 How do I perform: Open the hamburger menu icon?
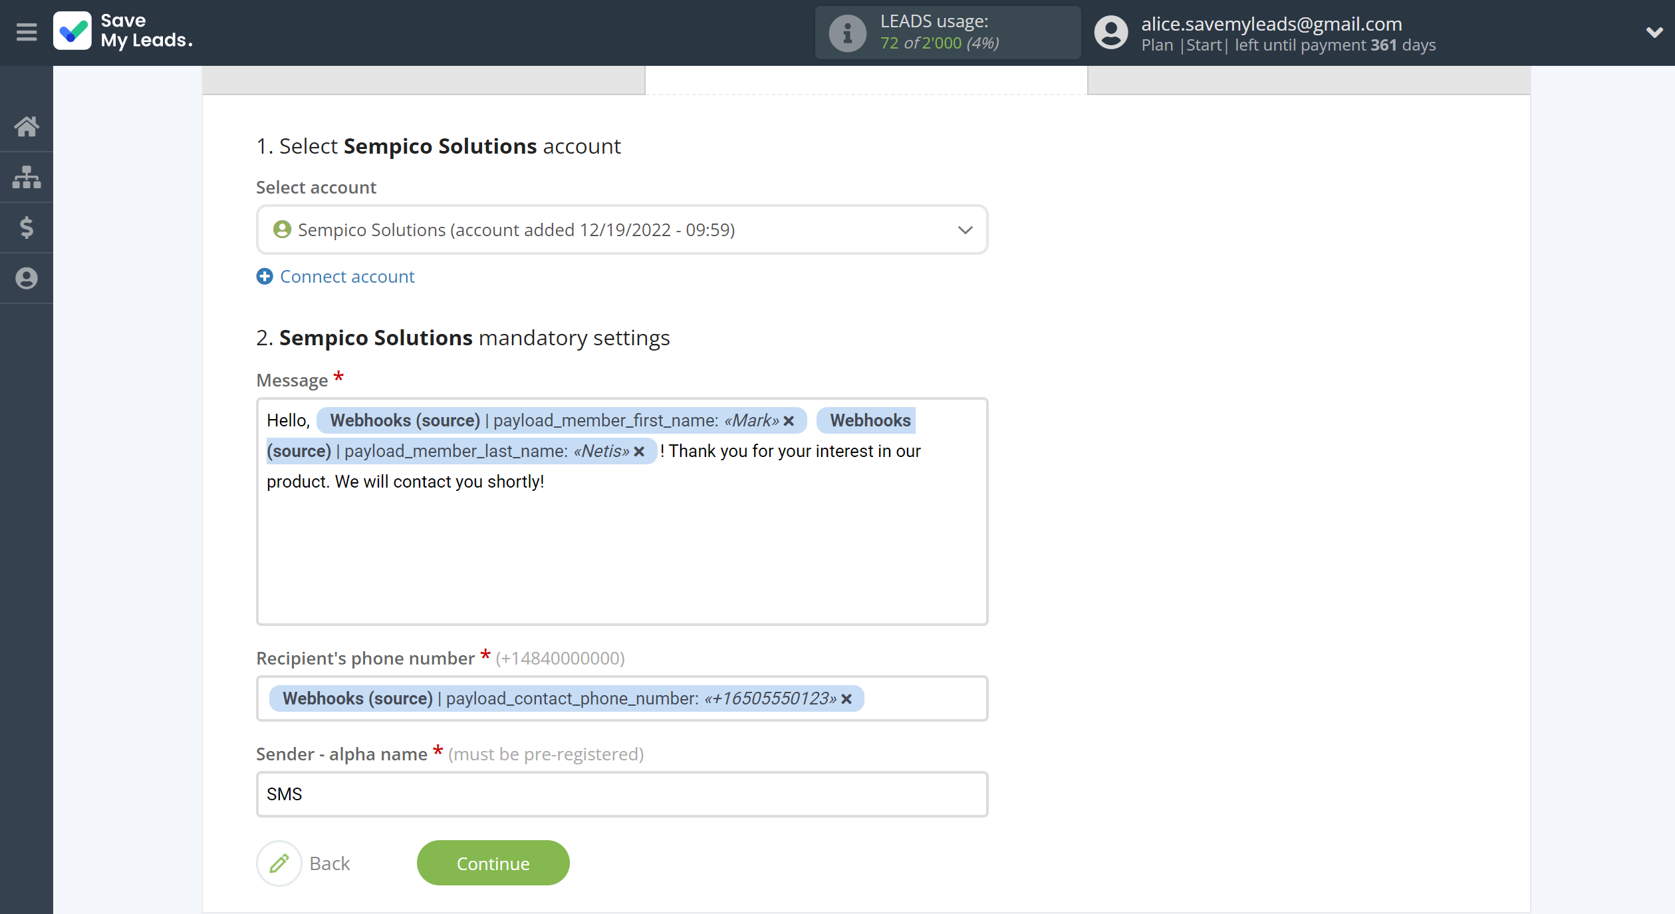27,31
